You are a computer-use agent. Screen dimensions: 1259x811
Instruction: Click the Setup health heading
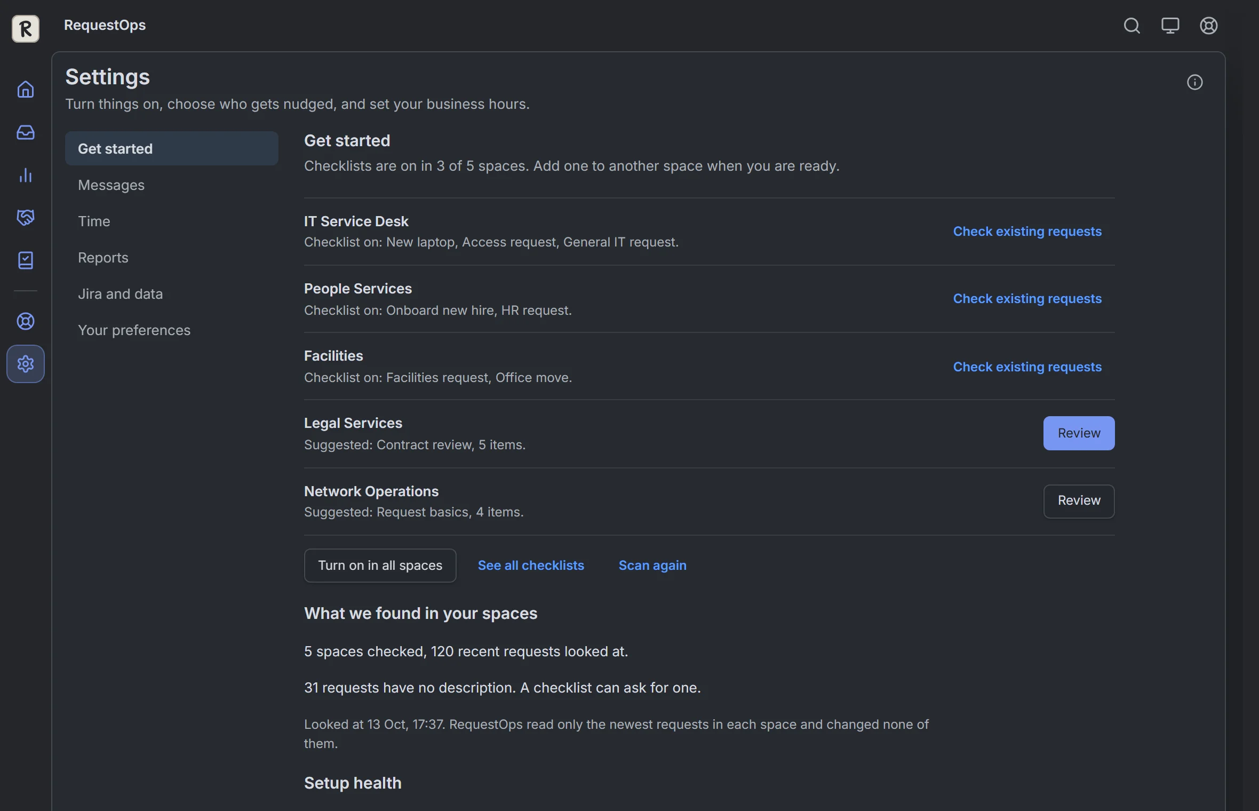tap(353, 783)
